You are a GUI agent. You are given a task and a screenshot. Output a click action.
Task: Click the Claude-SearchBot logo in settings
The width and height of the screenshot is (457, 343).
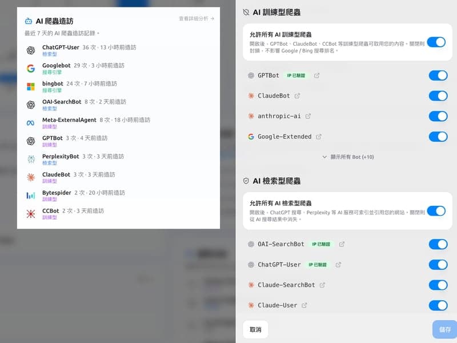(251, 285)
